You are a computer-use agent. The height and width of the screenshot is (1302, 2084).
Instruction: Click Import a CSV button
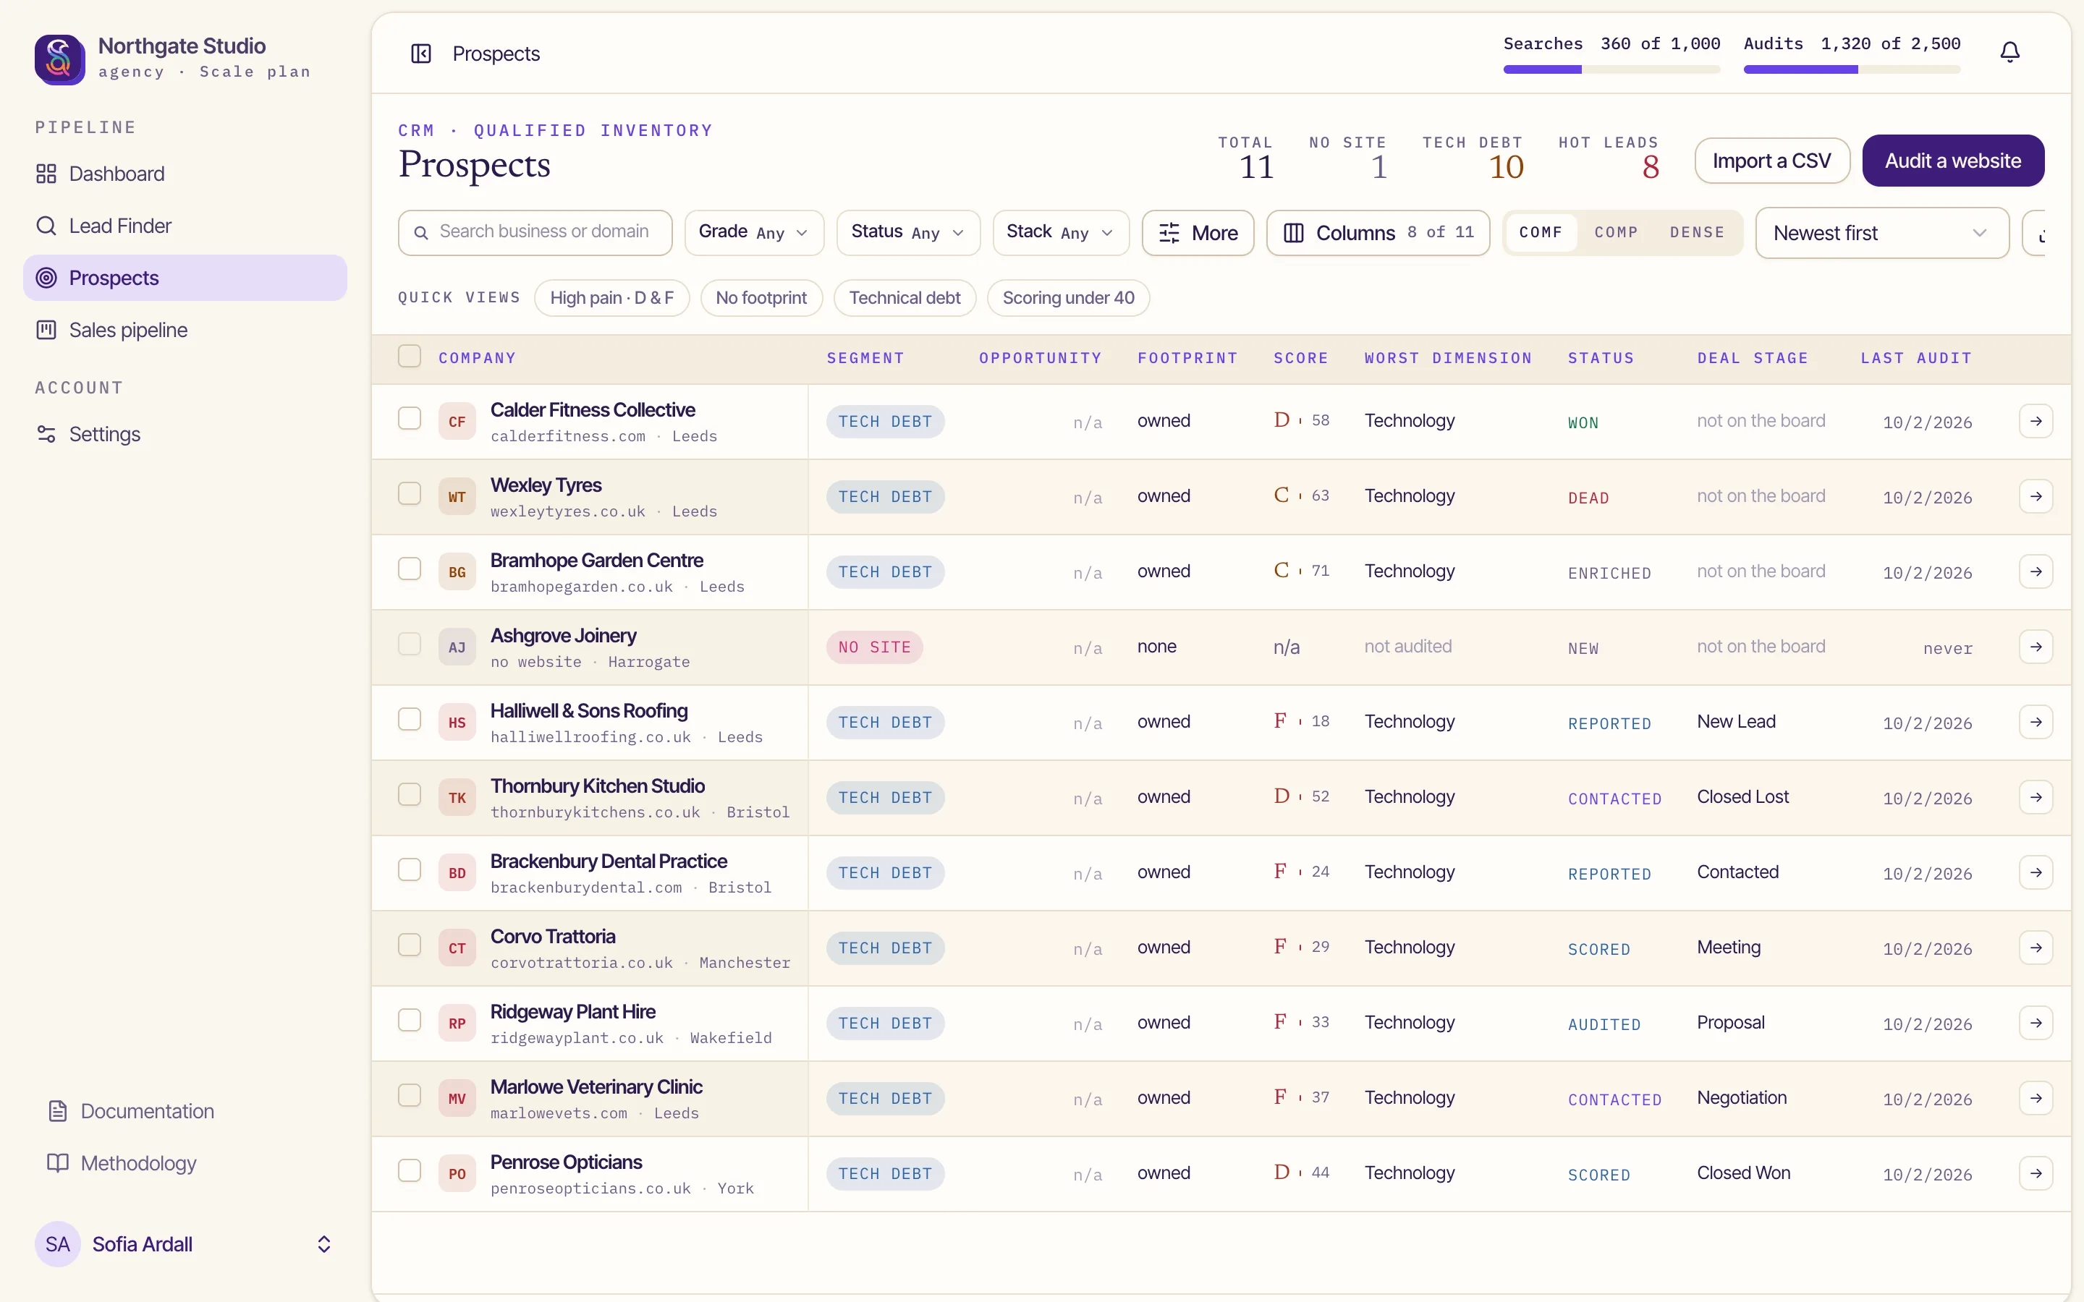pos(1771,160)
